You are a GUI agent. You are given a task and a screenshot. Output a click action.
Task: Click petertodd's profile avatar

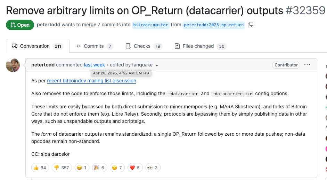point(13,65)
